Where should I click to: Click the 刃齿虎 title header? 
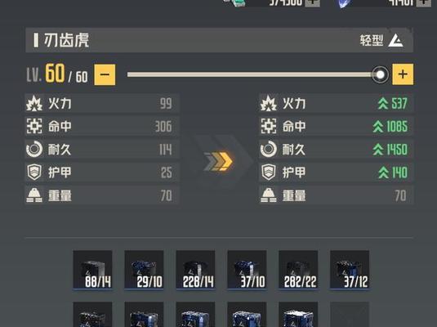click(66, 40)
